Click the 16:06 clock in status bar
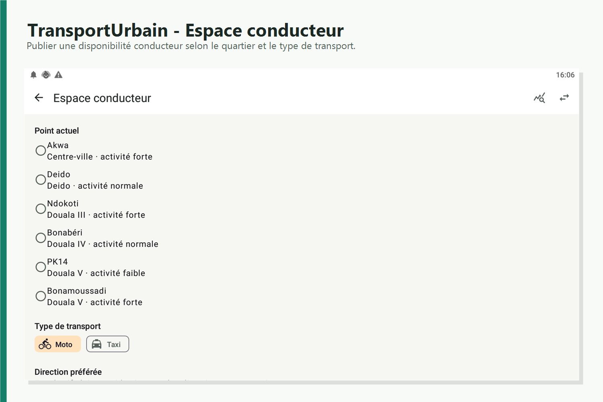603x402 pixels. coord(565,75)
